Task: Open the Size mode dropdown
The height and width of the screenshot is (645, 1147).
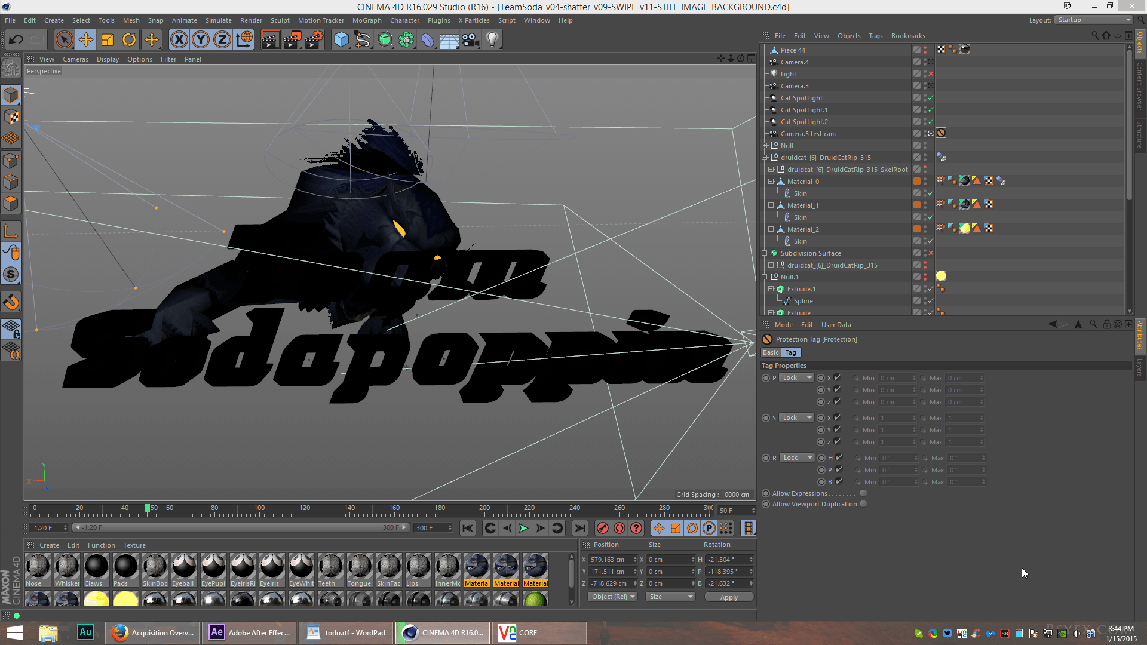Action: 670,597
